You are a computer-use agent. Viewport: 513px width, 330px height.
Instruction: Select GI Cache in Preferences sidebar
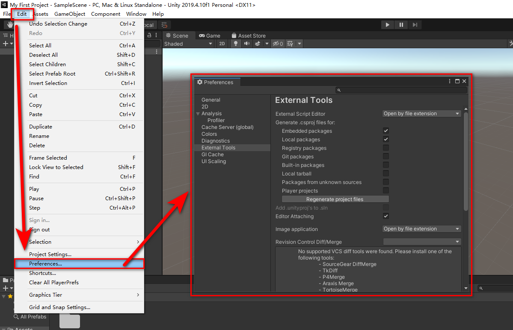[213, 155]
